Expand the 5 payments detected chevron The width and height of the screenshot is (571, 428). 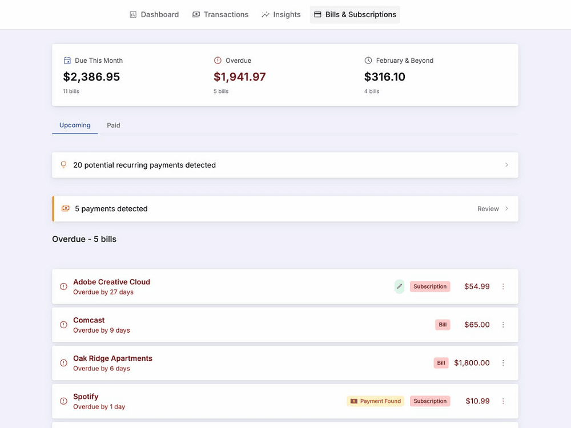(506, 209)
